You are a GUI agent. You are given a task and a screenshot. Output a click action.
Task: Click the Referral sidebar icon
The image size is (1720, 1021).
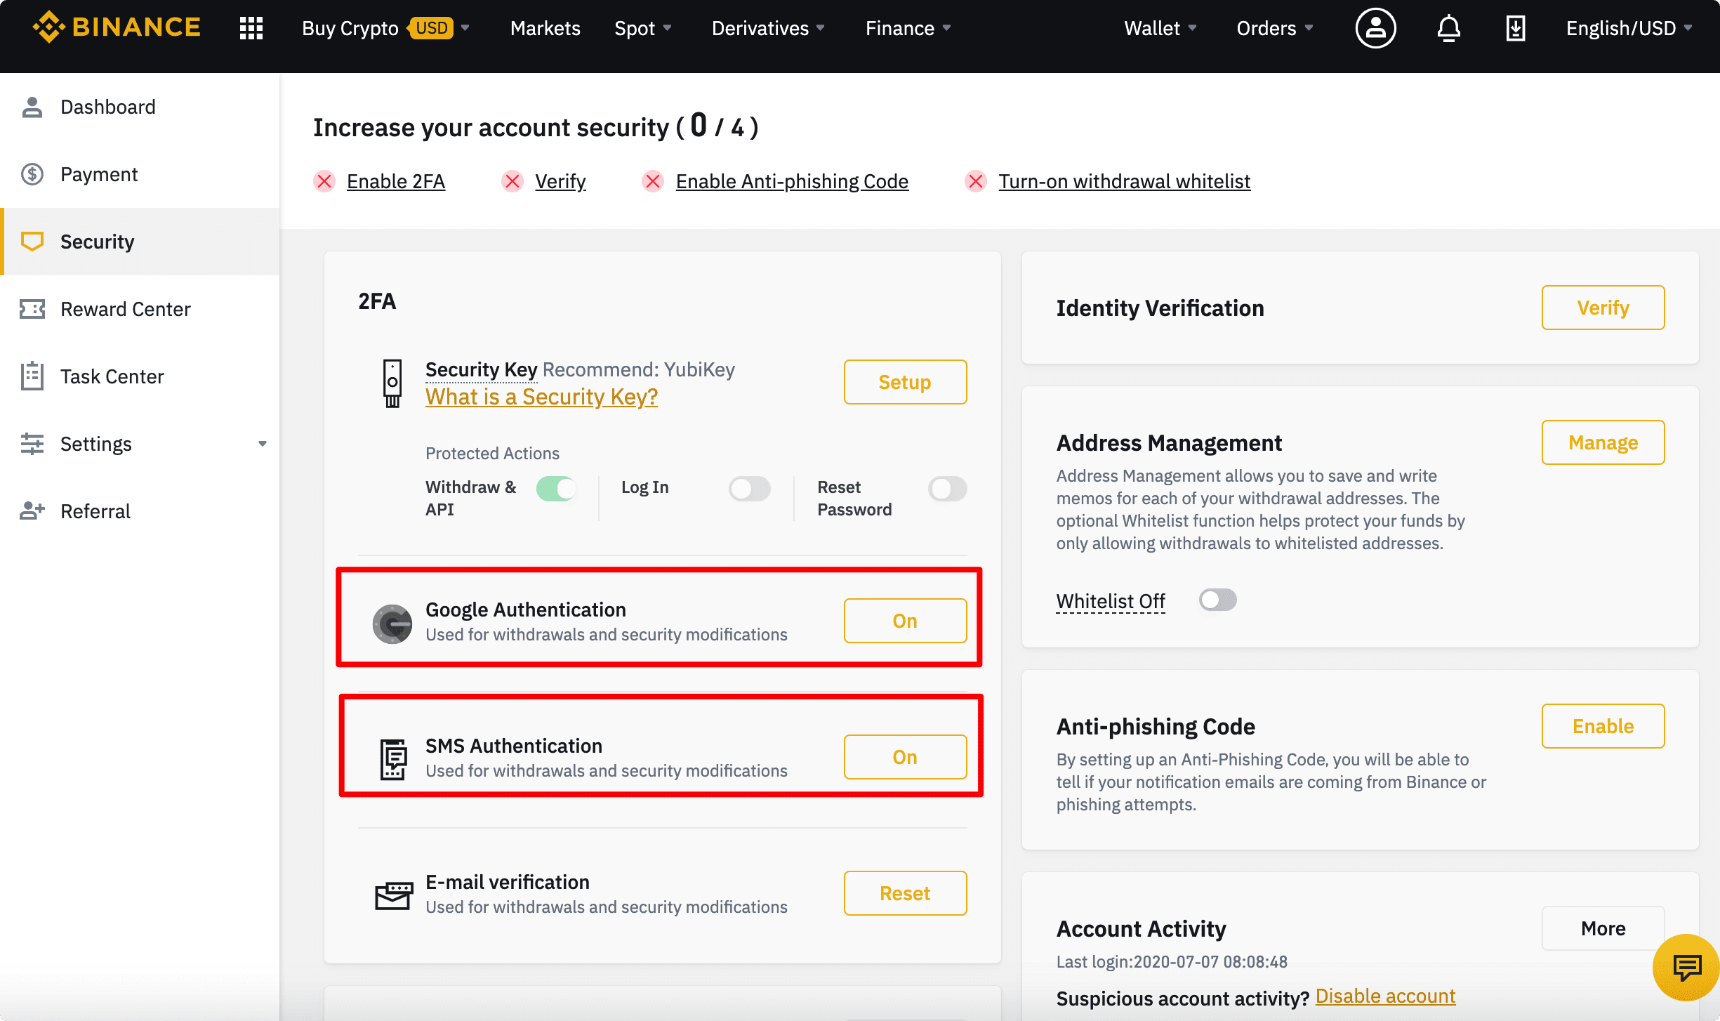tap(32, 510)
